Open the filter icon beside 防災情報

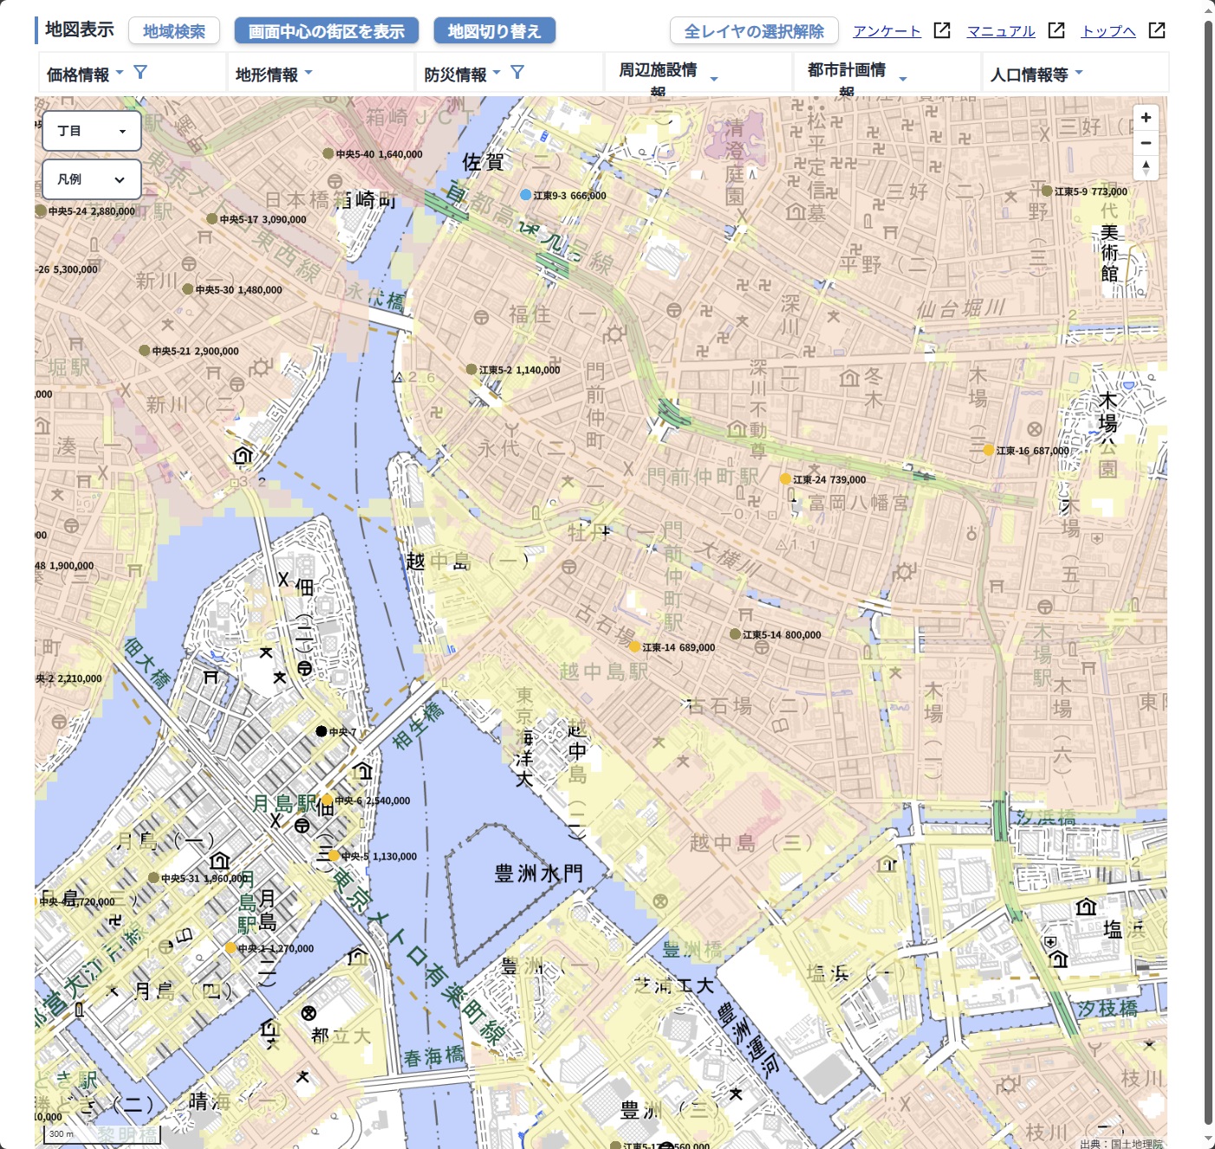tap(517, 73)
